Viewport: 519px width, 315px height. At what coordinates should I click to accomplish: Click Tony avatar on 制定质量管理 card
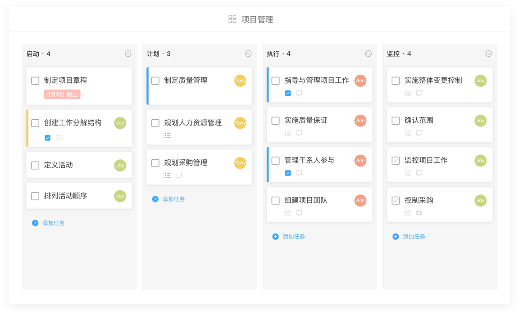point(240,81)
